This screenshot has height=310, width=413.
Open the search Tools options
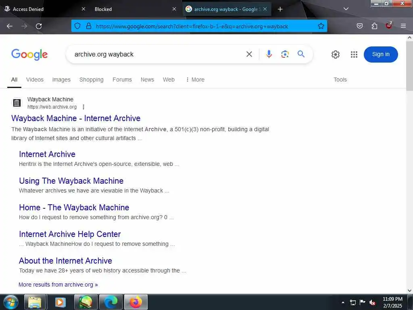coord(340,80)
